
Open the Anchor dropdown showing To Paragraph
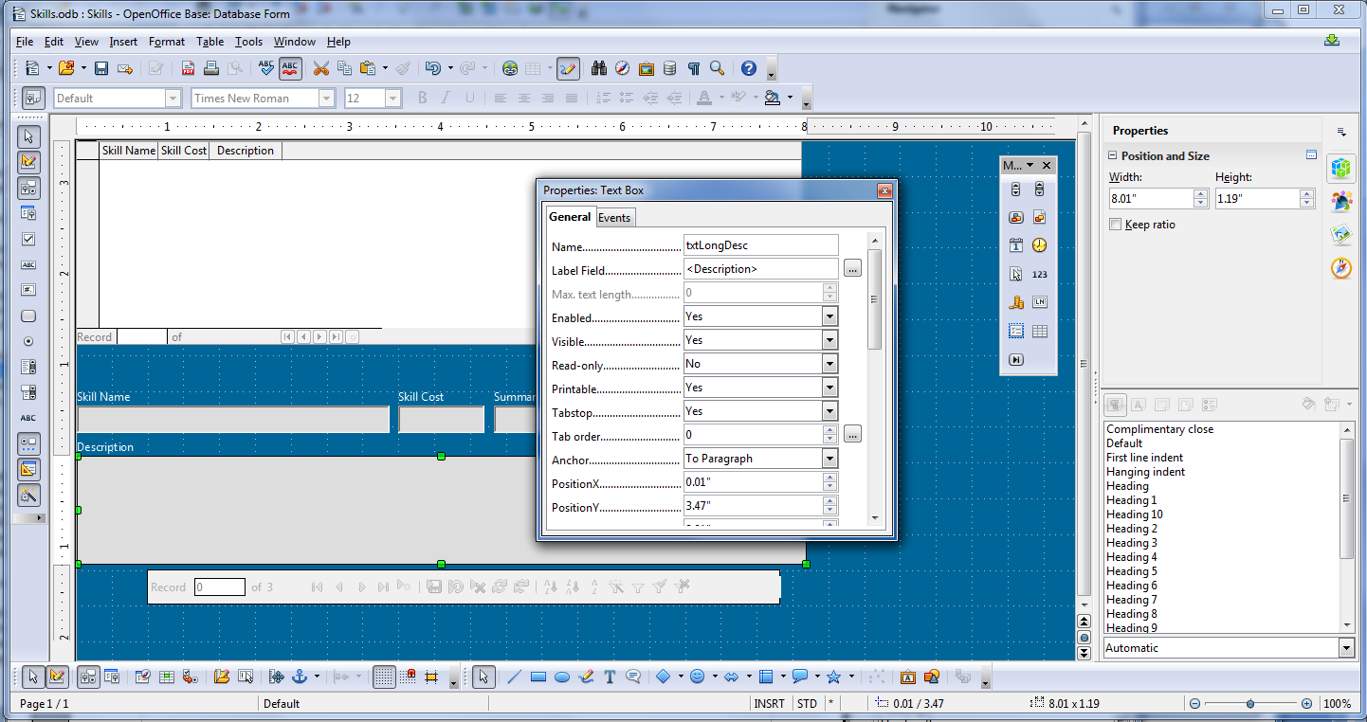coord(827,458)
